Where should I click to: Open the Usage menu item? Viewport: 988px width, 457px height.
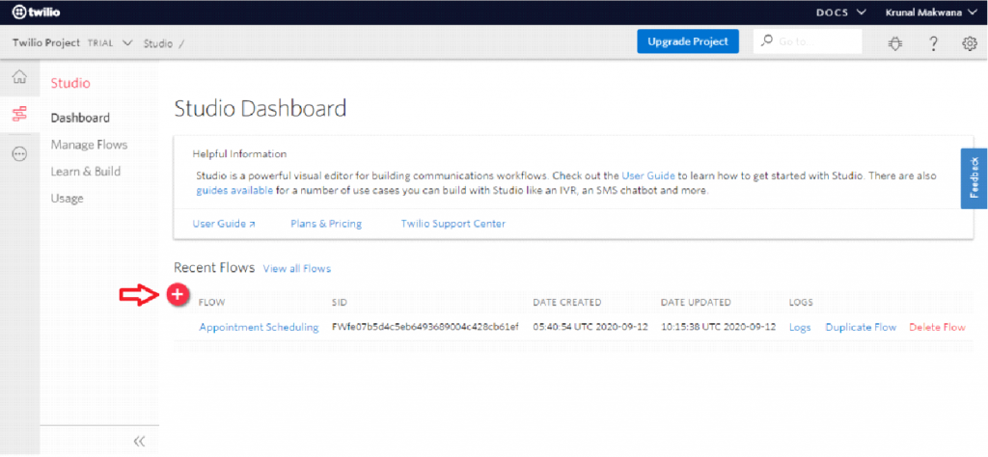click(67, 199)
